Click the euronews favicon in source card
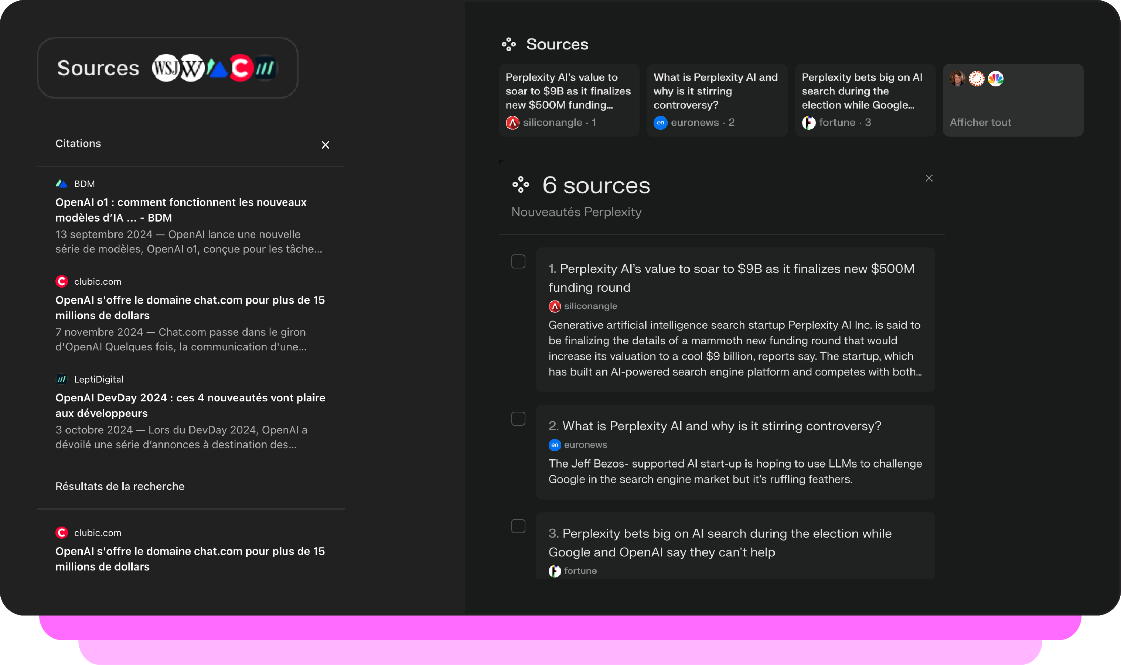Viewport: 1121px width, 665px height. pos(661,122)
